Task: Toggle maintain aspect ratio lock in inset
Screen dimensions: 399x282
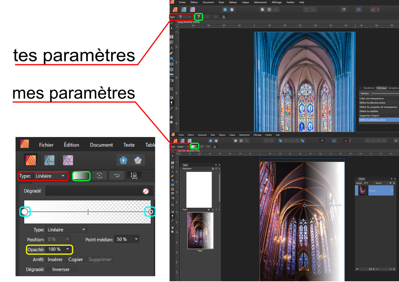Action: 134,176
